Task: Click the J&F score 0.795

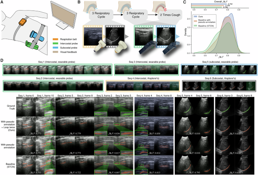Action: click(194, 172)
